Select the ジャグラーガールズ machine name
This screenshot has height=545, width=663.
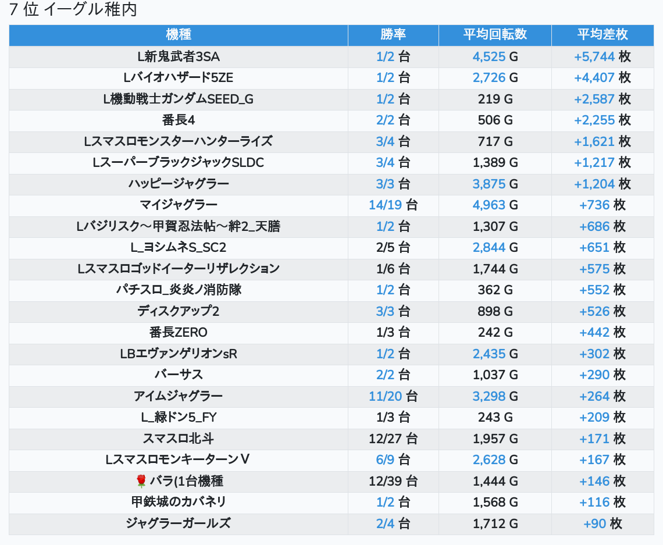tap(178, 523)
